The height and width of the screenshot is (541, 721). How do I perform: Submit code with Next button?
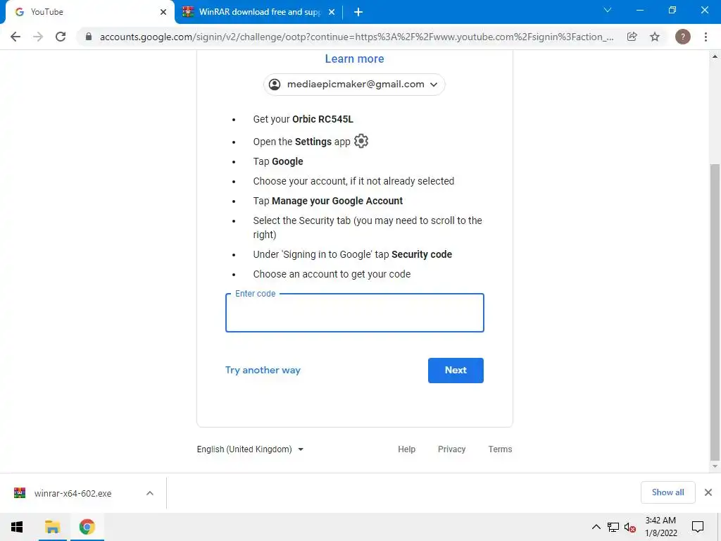pyautogui.click(x=456, y=371)
